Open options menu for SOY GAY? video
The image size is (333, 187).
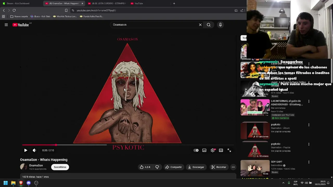[309, 162]
